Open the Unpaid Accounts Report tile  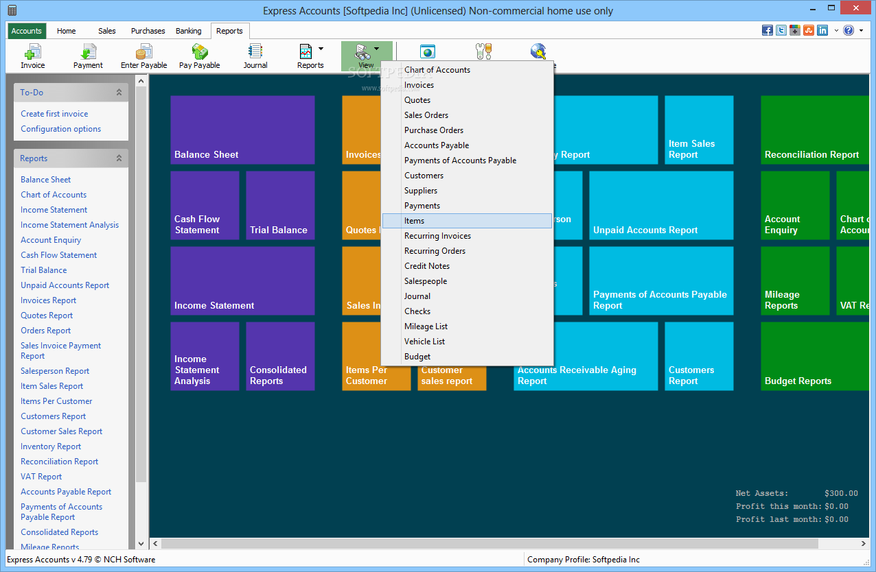coord(661,205)
